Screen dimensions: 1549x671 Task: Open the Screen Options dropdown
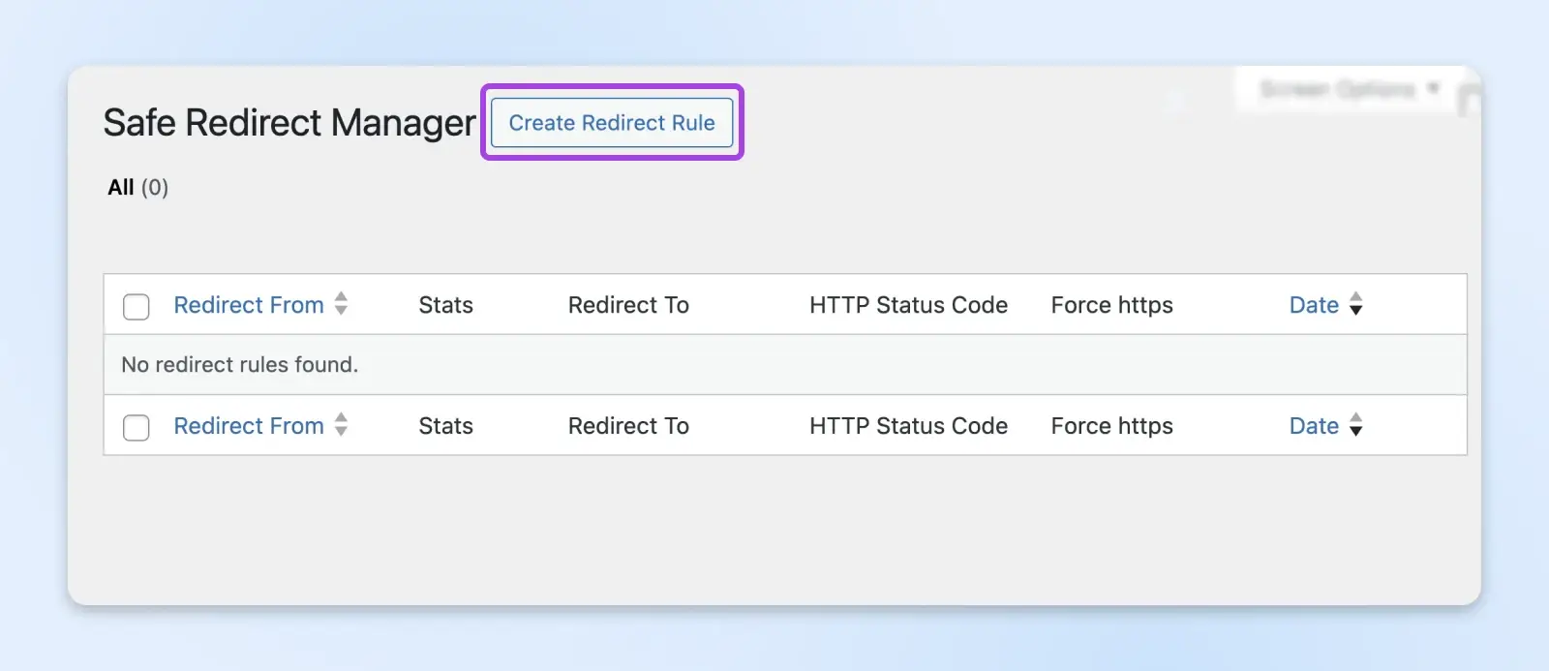point(1348,90)
